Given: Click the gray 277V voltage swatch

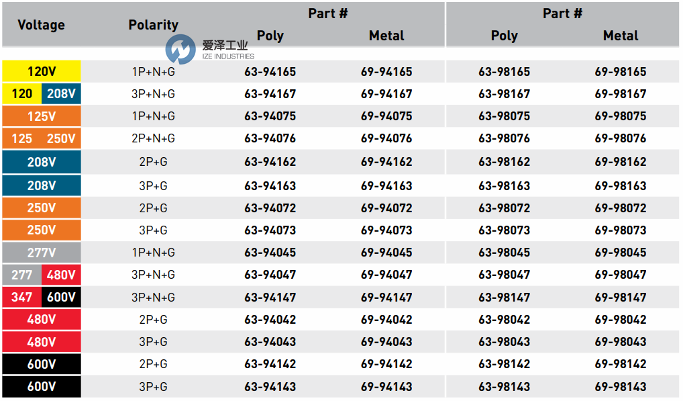Looking at the screenshot, I should 42,253.
